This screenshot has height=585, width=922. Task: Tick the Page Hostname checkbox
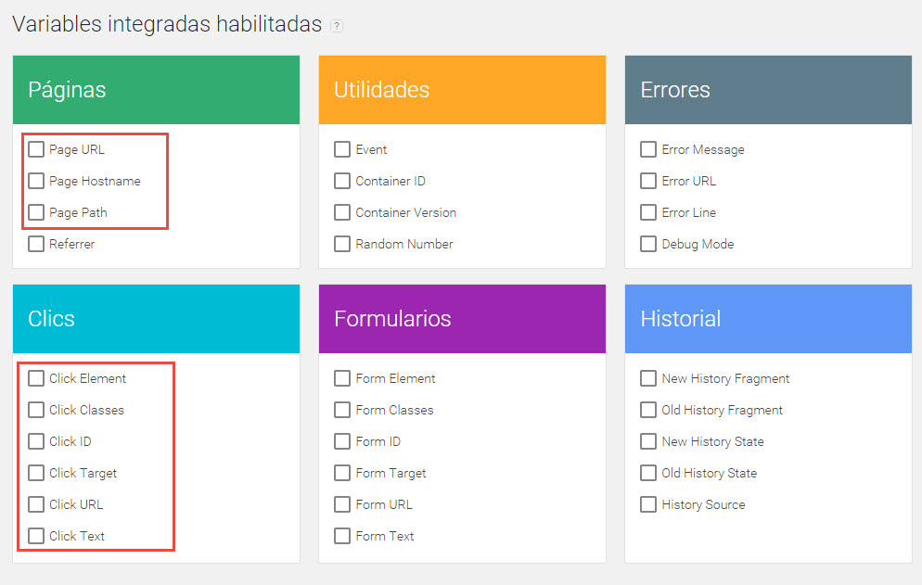click(x=36, y=181)
